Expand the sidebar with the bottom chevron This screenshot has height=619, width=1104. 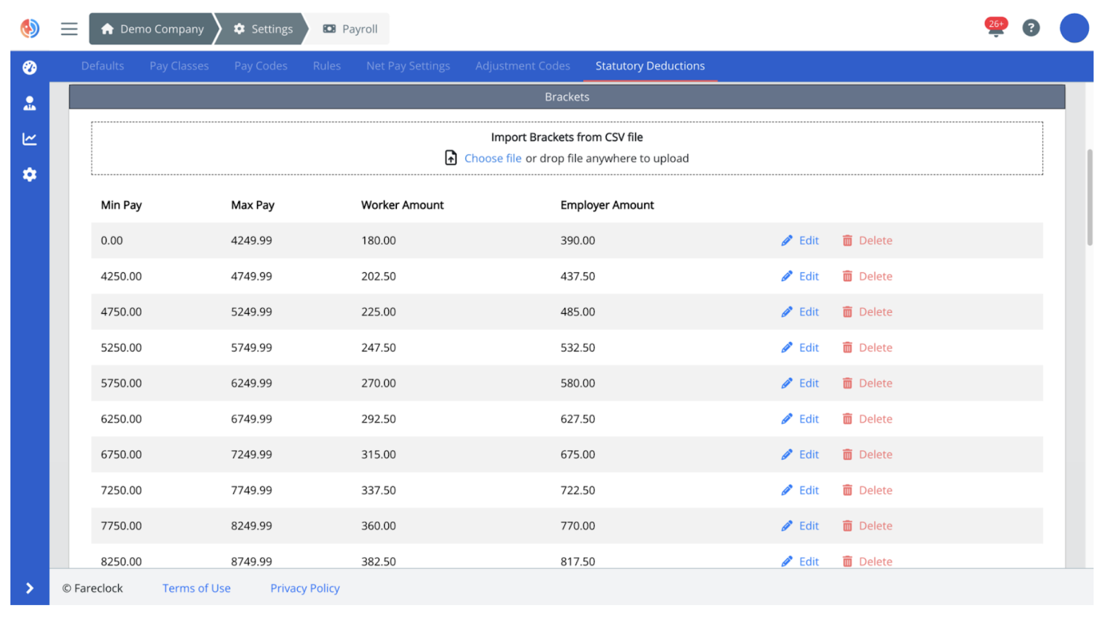tap(29, 588)
